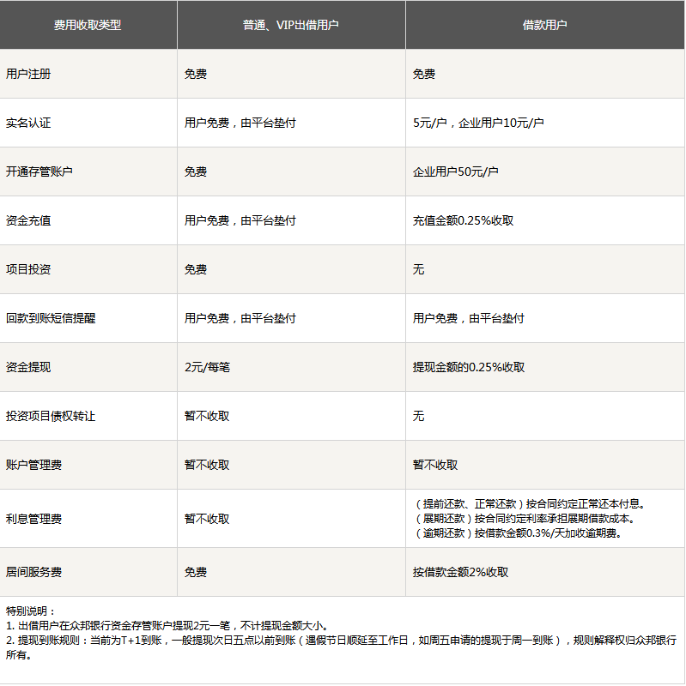Select the 项目投资 row label
This screenshot has width=686, height=686.
click(x=28, y=269)
